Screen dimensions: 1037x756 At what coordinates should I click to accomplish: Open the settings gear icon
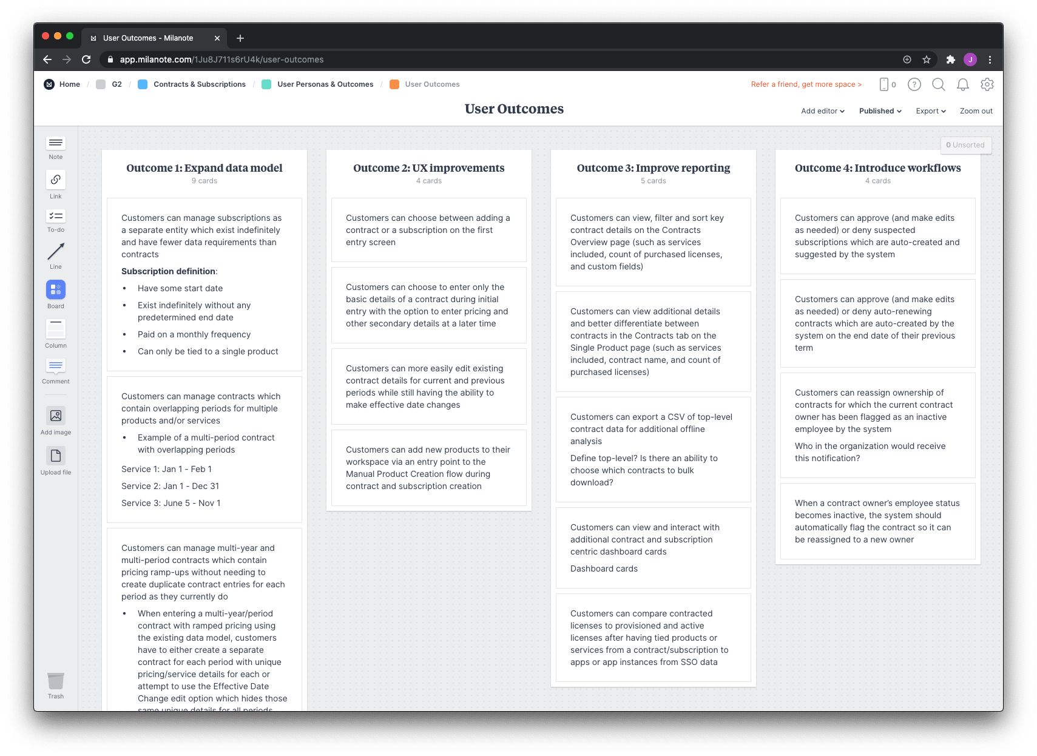click(987, 84)
